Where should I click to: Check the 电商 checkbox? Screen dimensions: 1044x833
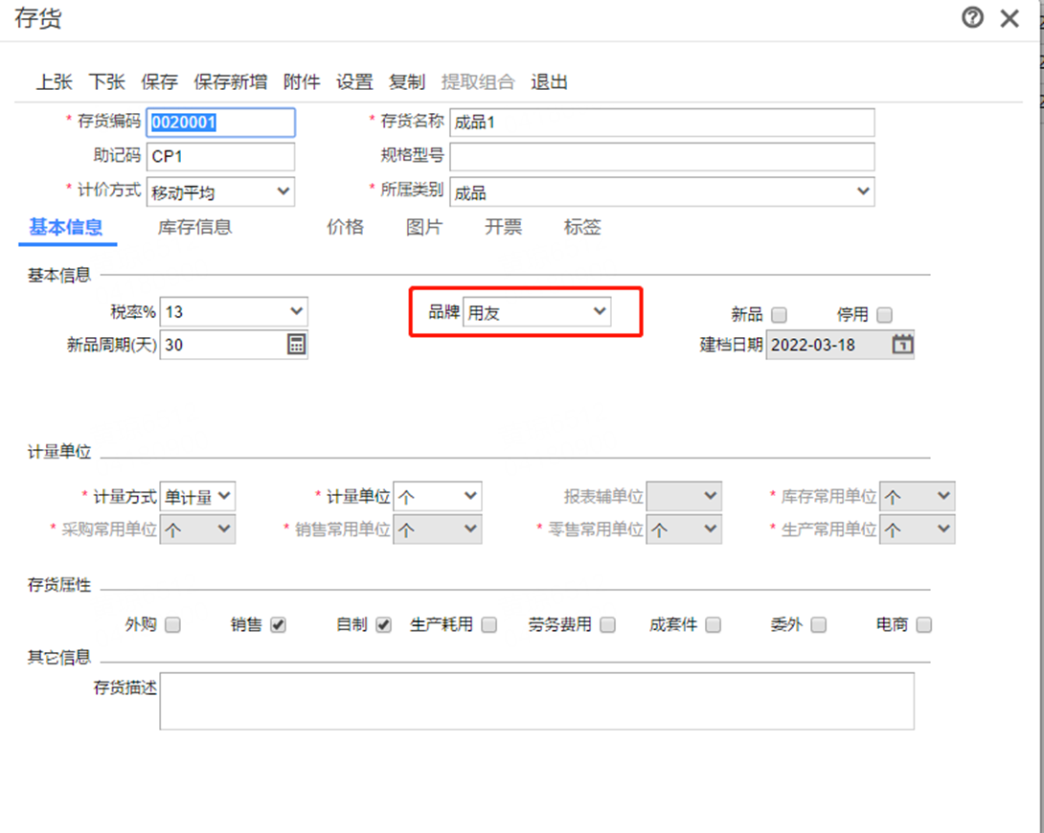click(x=924, y=624)
